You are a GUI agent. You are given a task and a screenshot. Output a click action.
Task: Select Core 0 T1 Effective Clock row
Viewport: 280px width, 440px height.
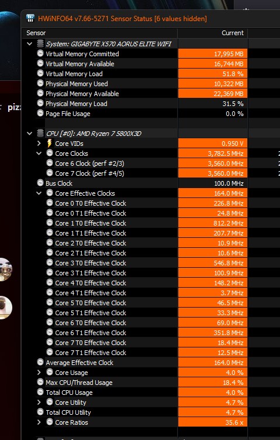tap(91, 213)
